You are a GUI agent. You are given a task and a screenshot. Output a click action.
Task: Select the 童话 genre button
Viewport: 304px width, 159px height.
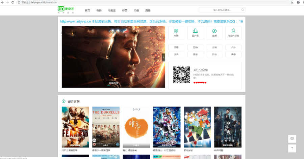[195, 54]
